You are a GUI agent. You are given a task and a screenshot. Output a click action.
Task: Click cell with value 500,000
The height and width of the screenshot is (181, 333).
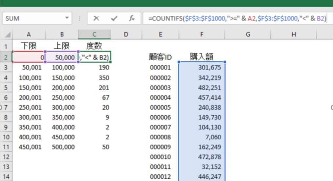(x=62, y=147)
